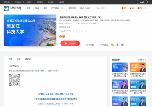This screenshot has width=152, height=107.
Task: Open 艾思编译 link in top bar
Action: click(x=40, y=2)
